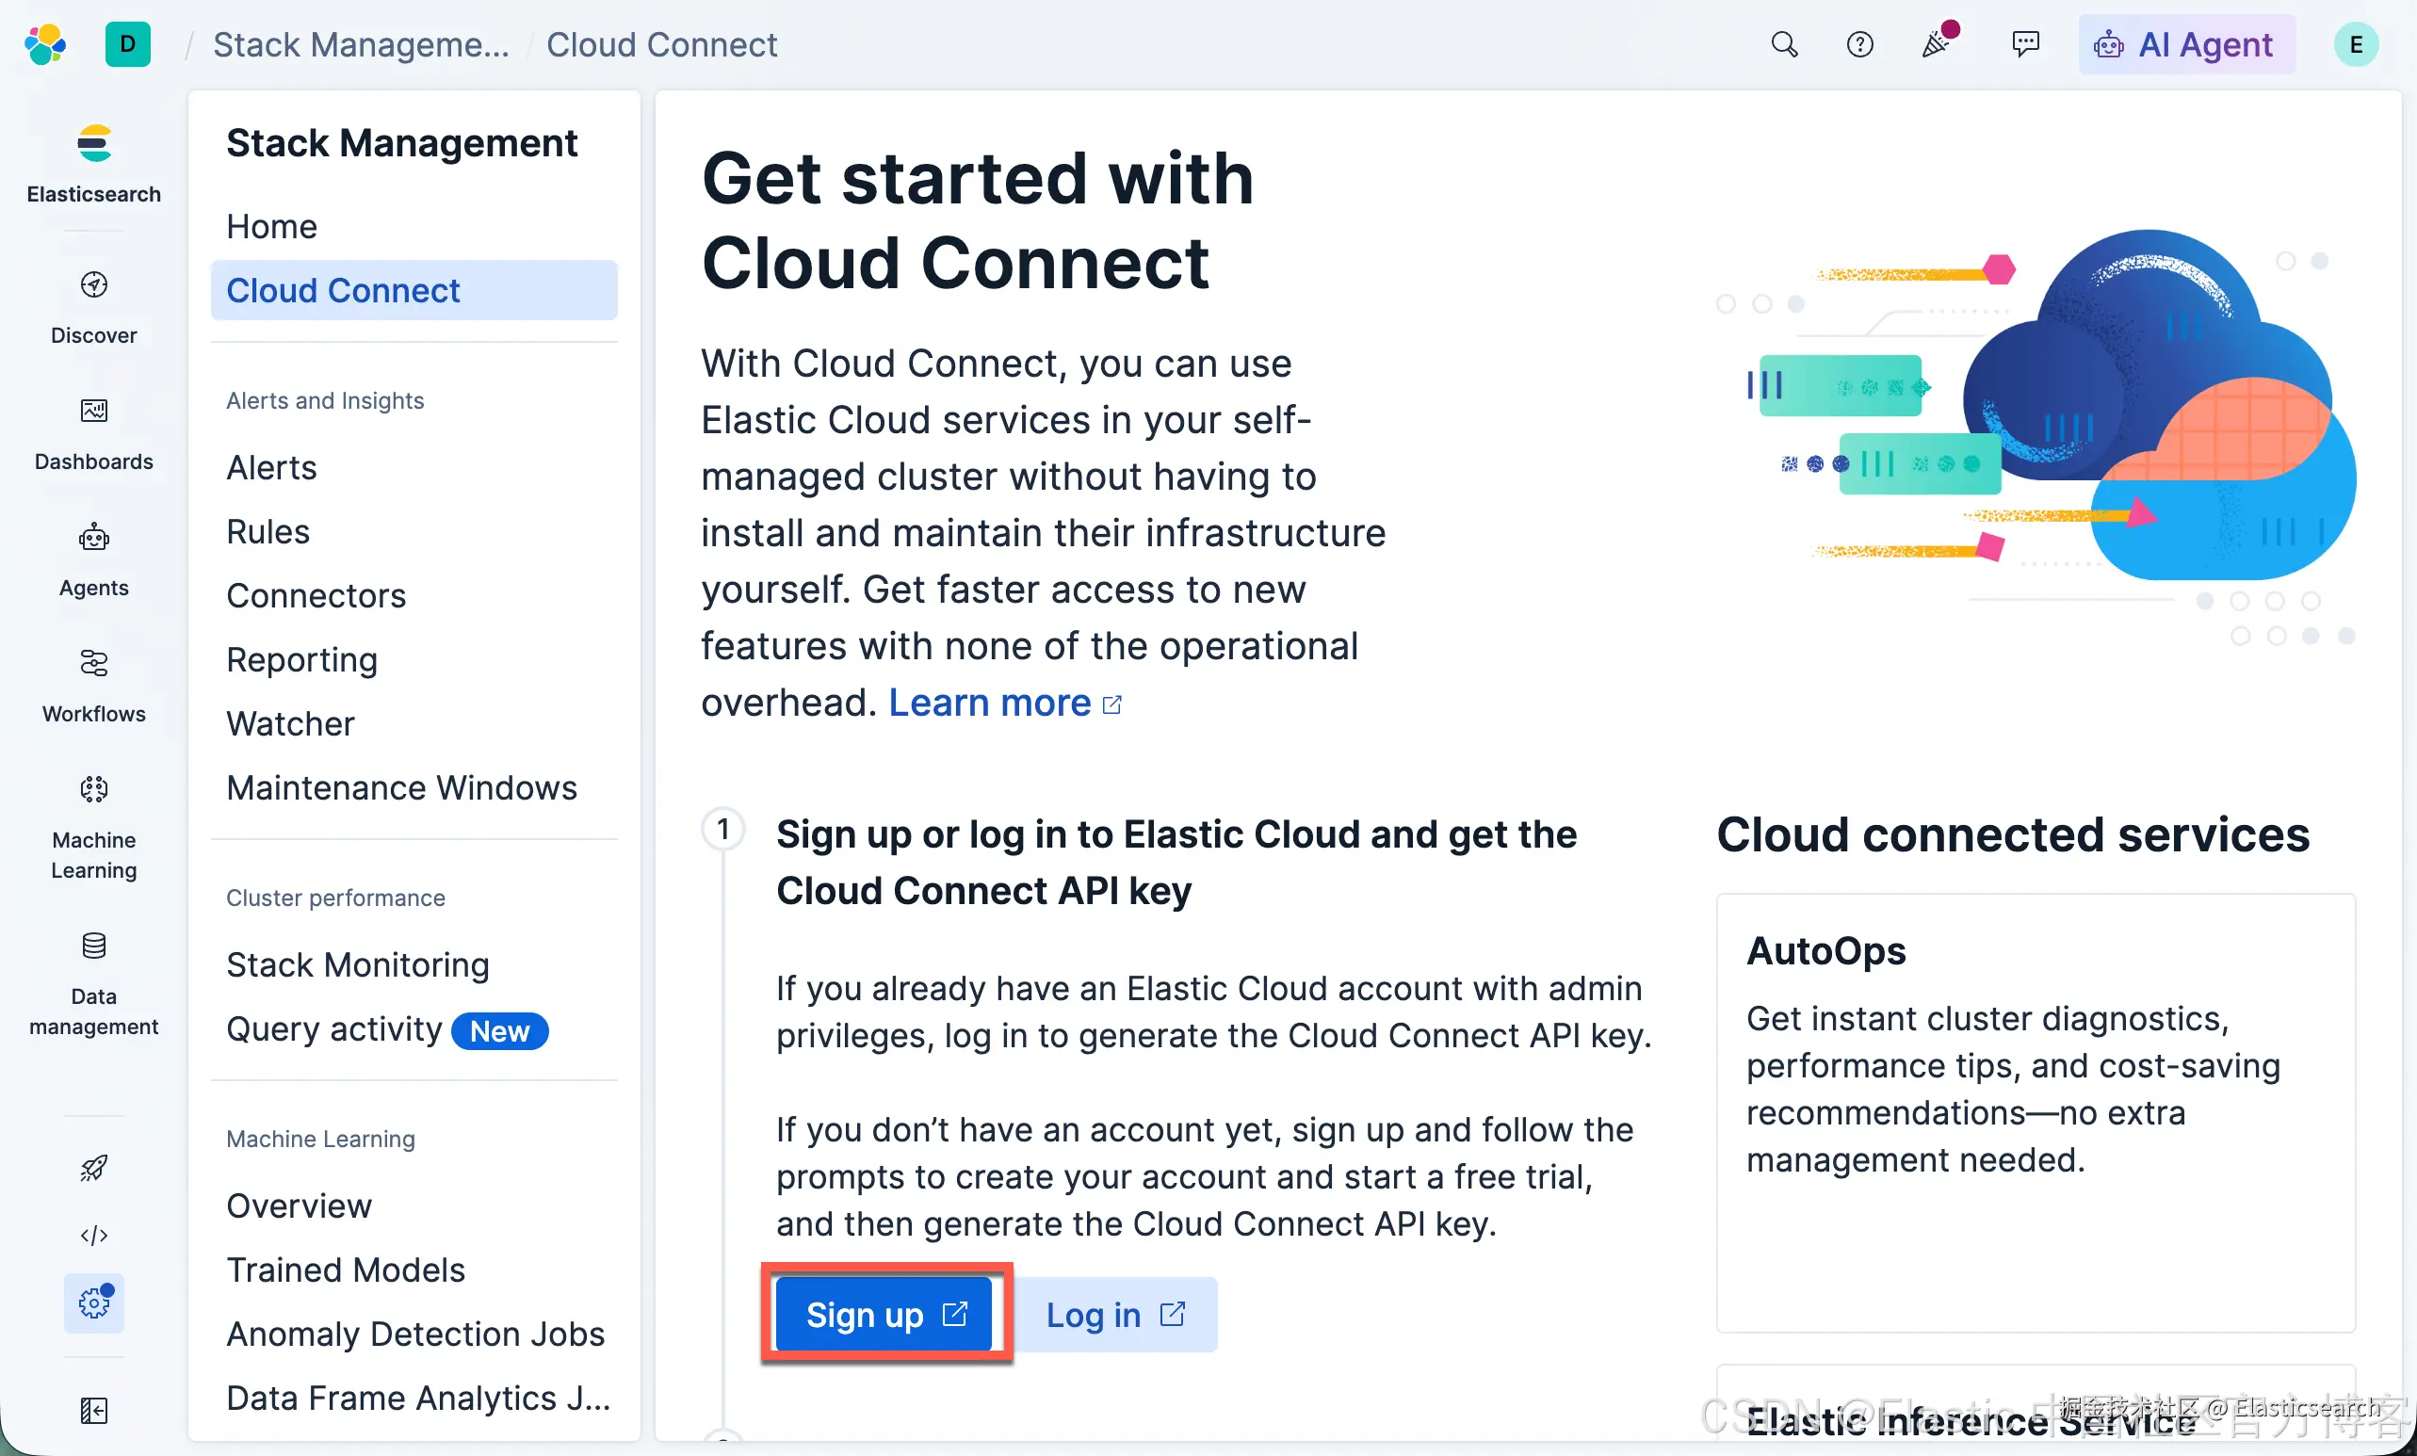Image resolution: width=2417 pixels, height=1456 pixels.
Task: Open the E user profile avatar
Action: [x=2355, y=44]
